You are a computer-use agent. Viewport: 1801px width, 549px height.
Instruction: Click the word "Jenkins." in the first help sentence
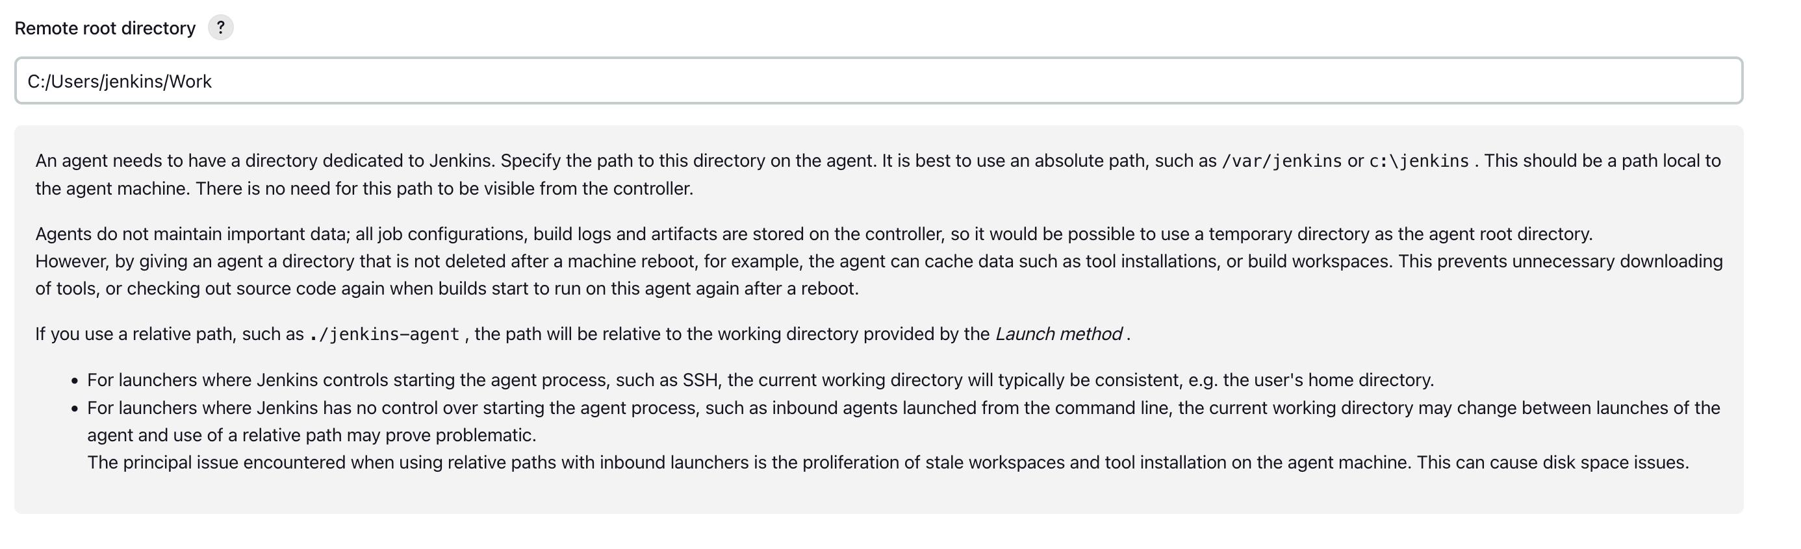click(x=461, y=161)
